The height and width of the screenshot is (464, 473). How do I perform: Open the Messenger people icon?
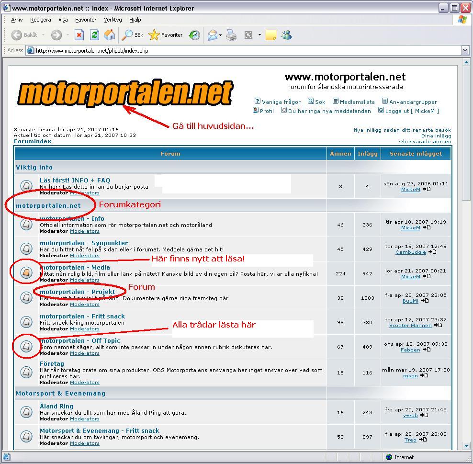coord(286,35)
